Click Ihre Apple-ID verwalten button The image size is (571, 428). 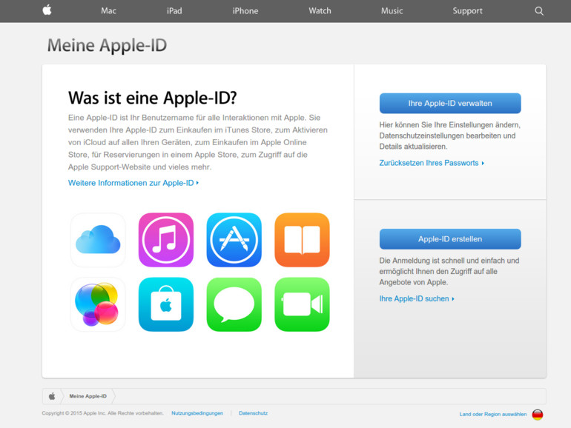[450, 103]
